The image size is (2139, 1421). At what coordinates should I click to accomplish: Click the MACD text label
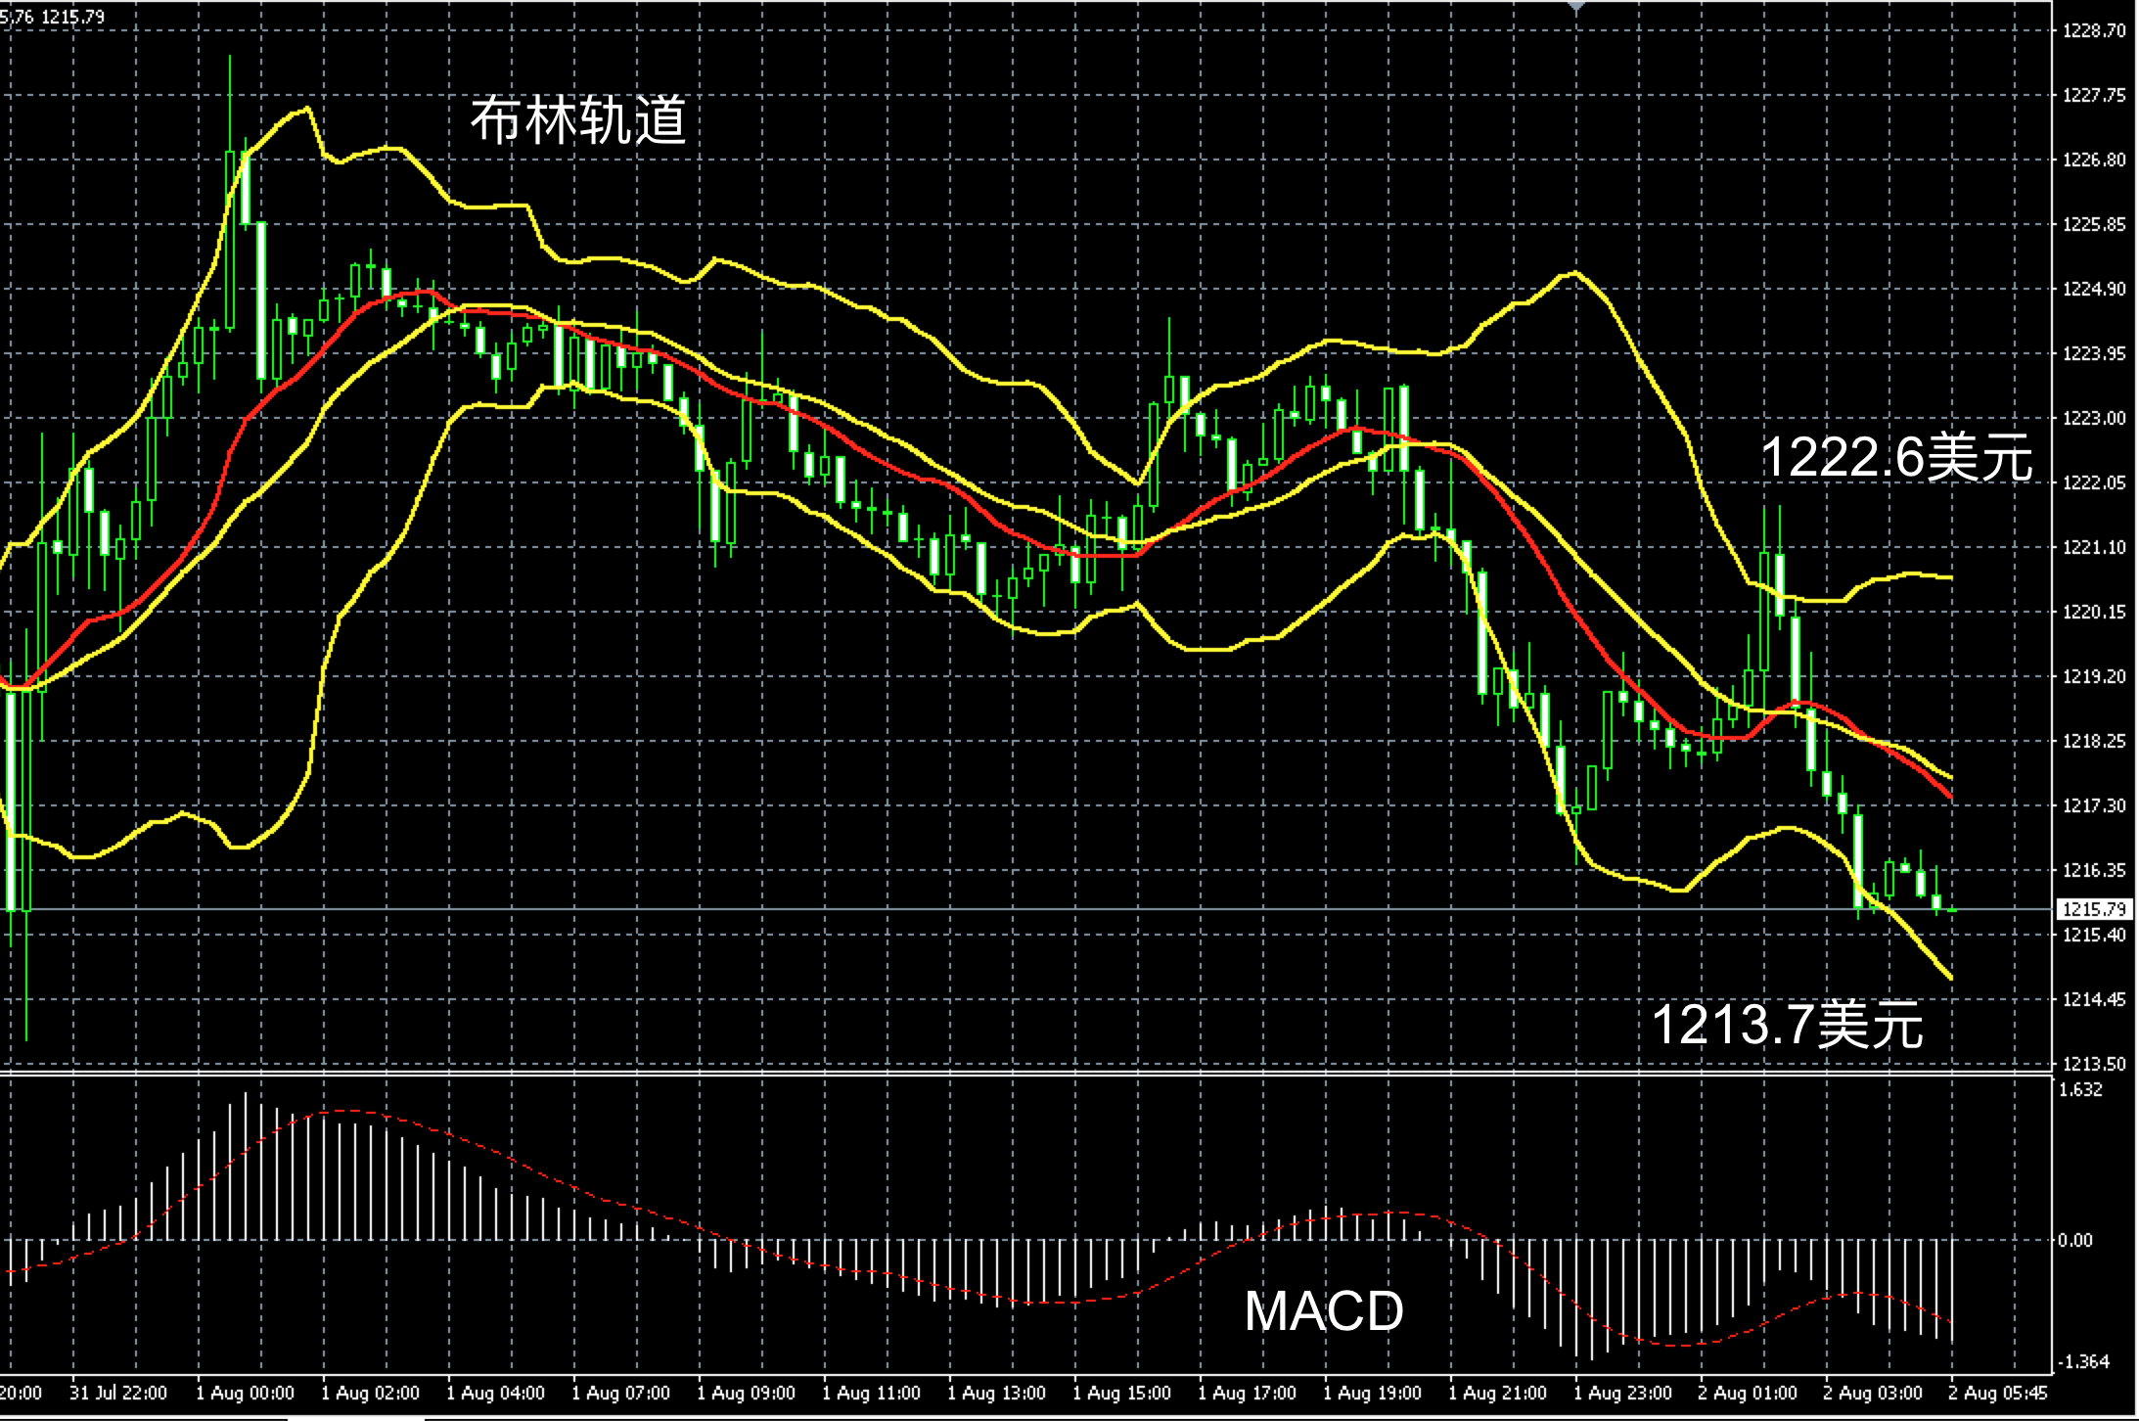(1323, 1310)
